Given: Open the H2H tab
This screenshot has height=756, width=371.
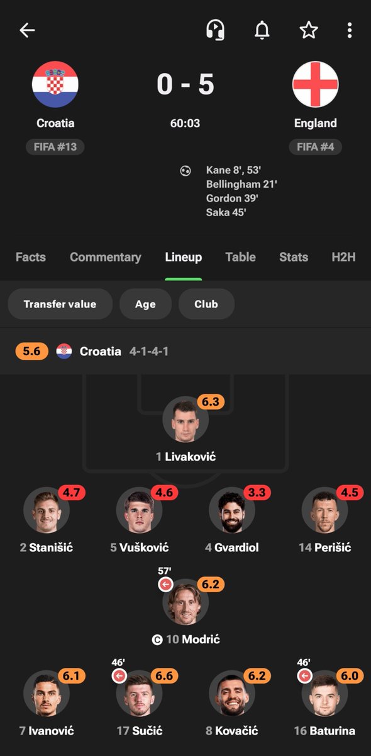Looking at the screenshot, I should [x=343, y=257].
